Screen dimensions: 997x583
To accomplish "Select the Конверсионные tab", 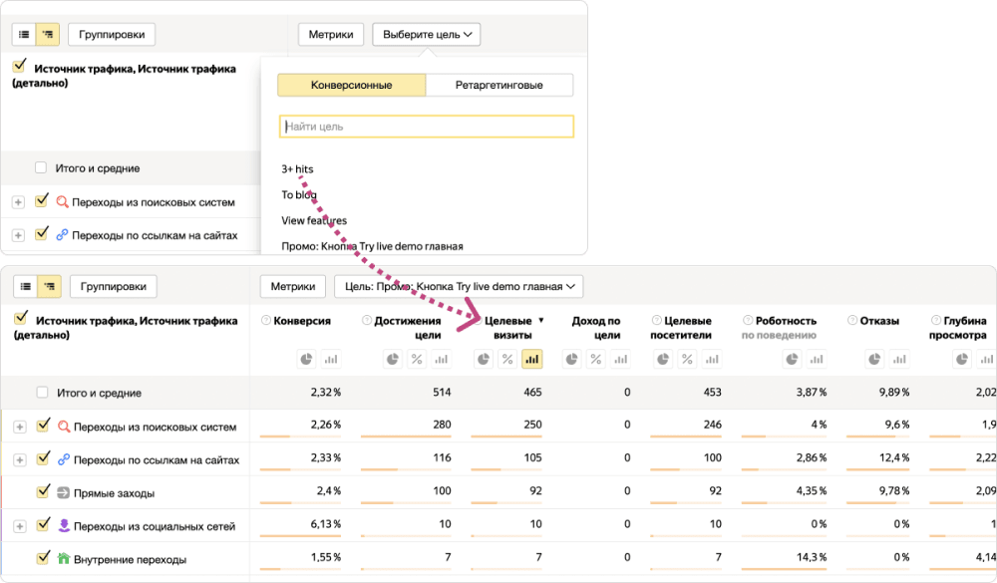I will pos(351,85).
